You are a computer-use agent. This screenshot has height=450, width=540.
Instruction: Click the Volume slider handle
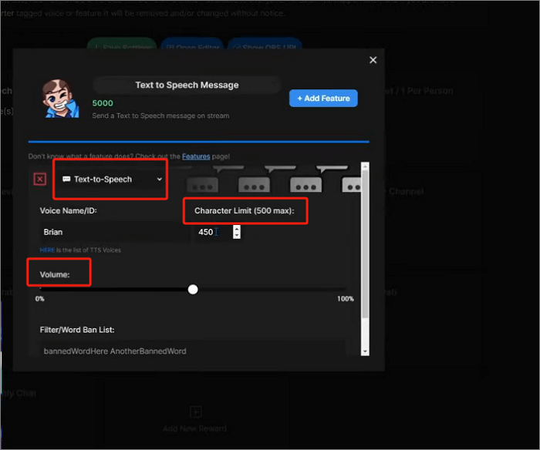pyautogui.click(x=193, y=289)
